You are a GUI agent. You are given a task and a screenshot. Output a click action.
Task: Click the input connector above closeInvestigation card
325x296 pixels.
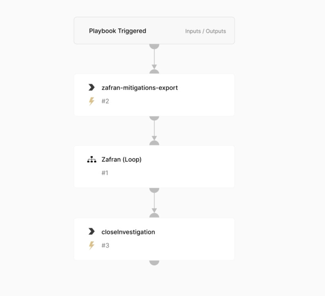(154, 215)
